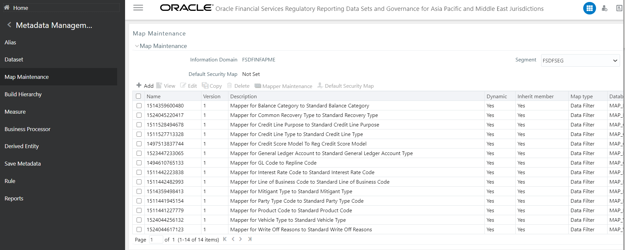The width and height of the screenshot is (625, 250).
Task: Click the ORACLE logo
Action: coord(187,8)
